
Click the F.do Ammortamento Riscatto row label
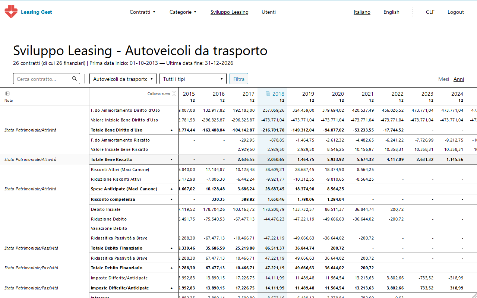pyautogui.click(x=120, y=140)
